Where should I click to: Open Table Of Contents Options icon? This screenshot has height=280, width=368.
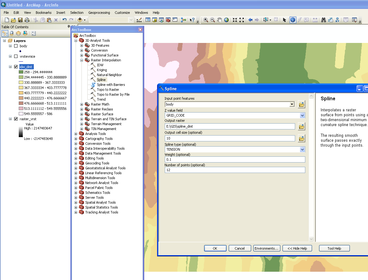click(x=34, y=33)
